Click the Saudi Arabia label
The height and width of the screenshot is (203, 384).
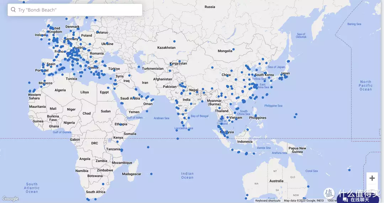pyautogui.click(x=130, y=98)
